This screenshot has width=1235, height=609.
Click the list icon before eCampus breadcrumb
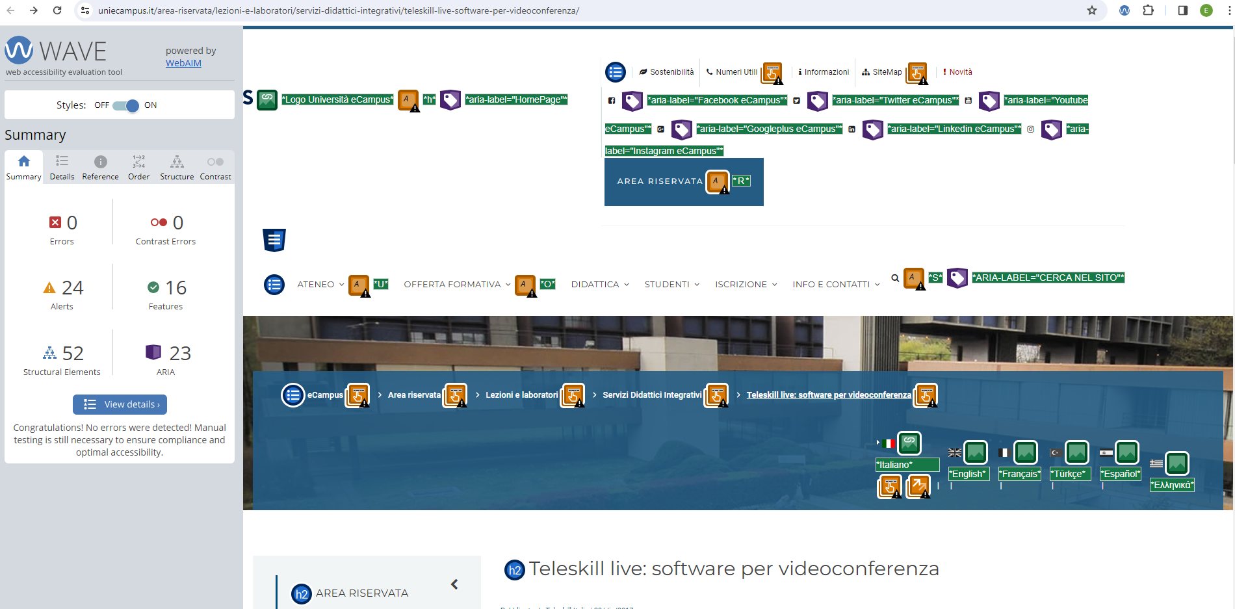pos(293,395)
